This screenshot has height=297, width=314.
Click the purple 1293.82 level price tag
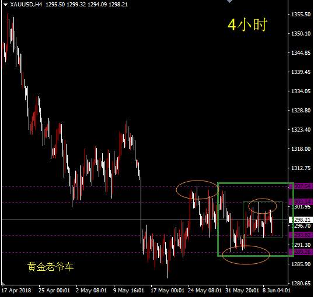coord(301,235)
